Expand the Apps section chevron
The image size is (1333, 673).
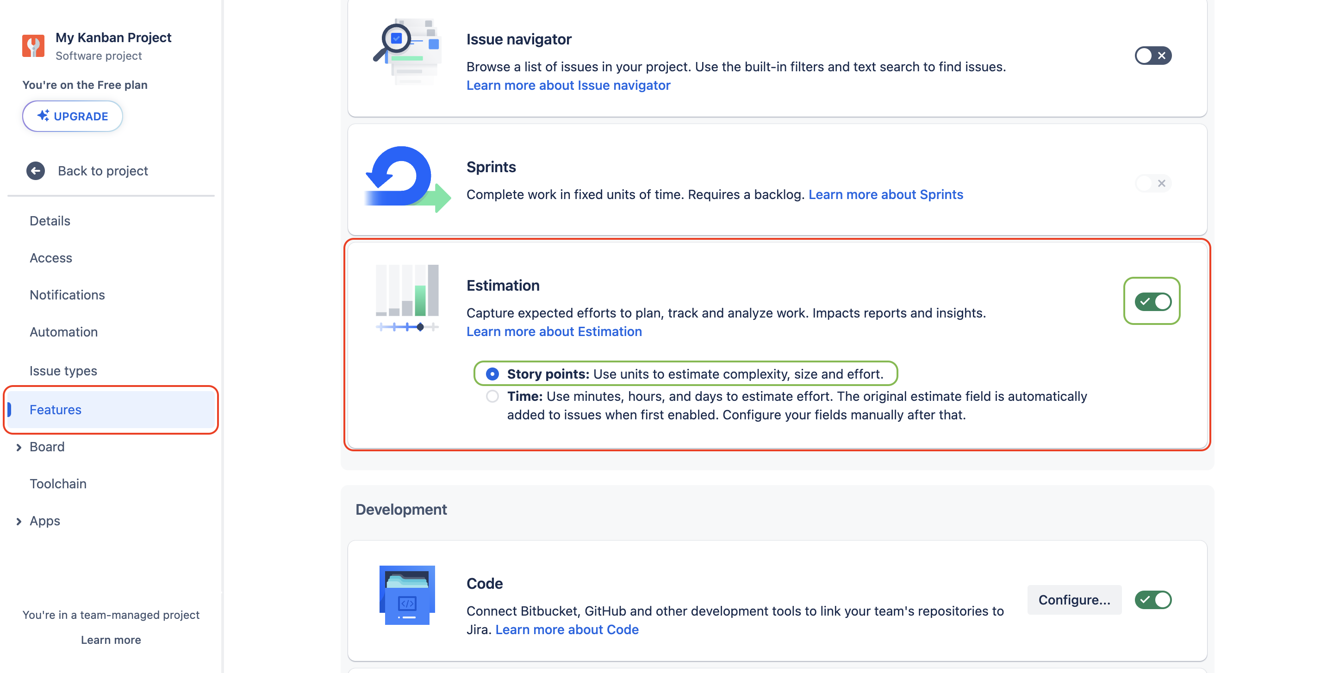tap(19, 521)
